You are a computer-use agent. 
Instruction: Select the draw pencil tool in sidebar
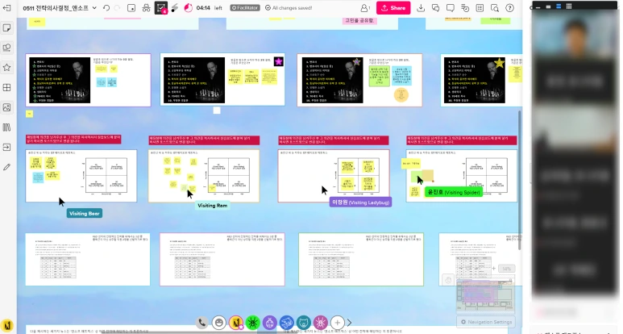6,167
